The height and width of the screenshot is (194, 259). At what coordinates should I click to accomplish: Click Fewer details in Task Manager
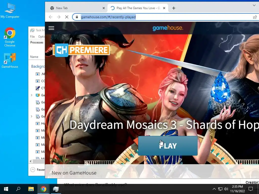point(38,169)
